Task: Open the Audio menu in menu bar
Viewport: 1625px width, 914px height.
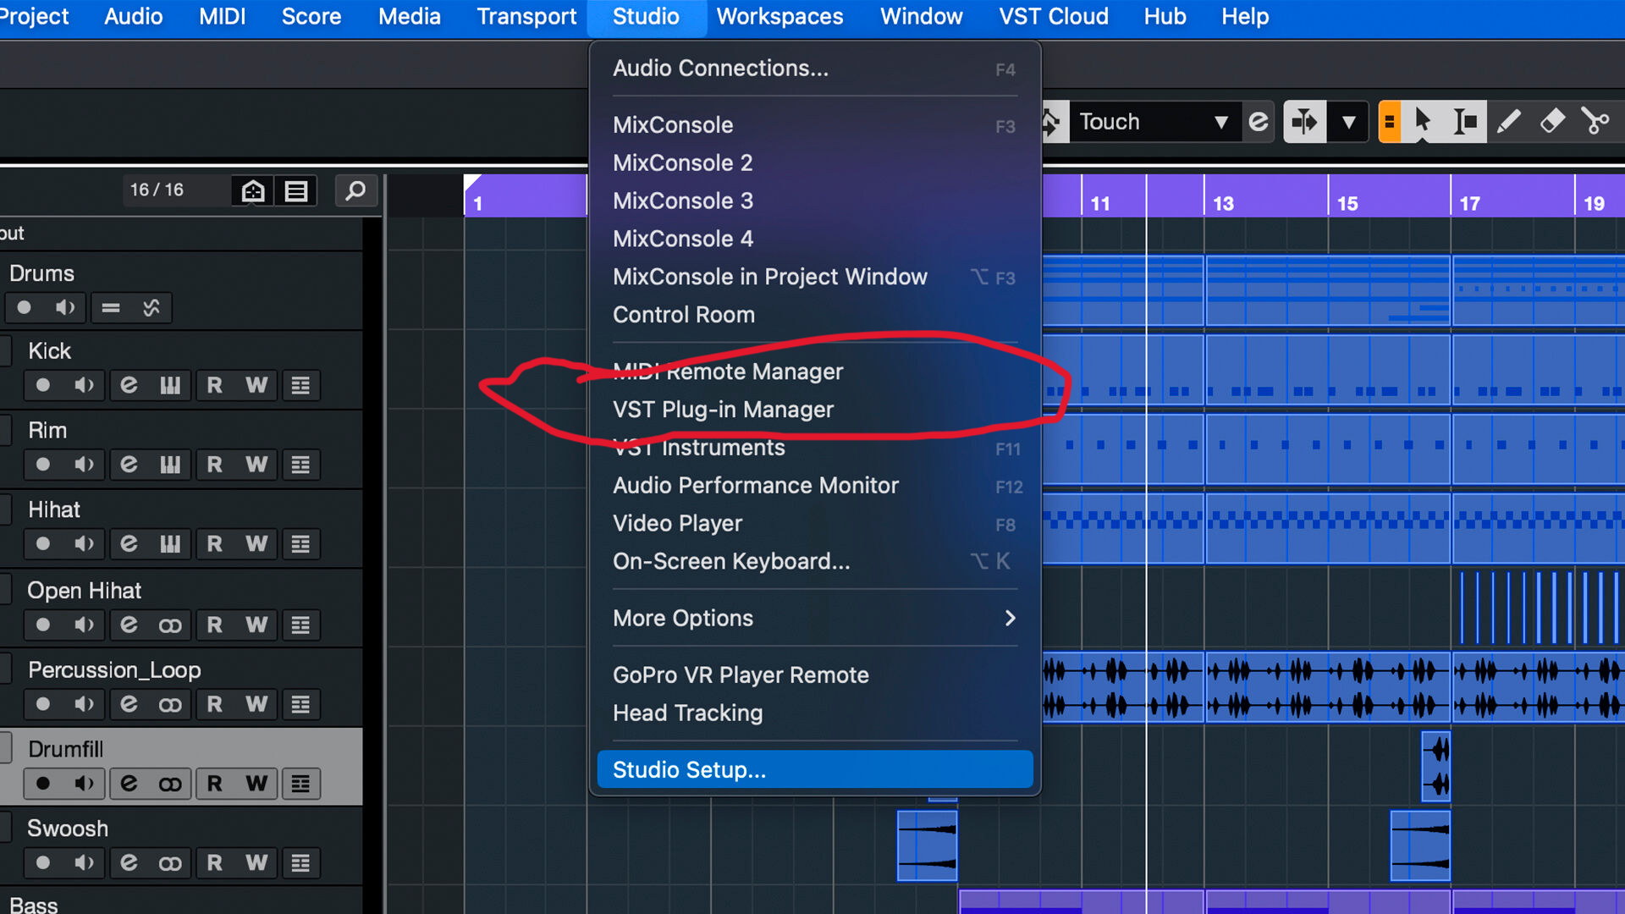Action: [133, 16]
